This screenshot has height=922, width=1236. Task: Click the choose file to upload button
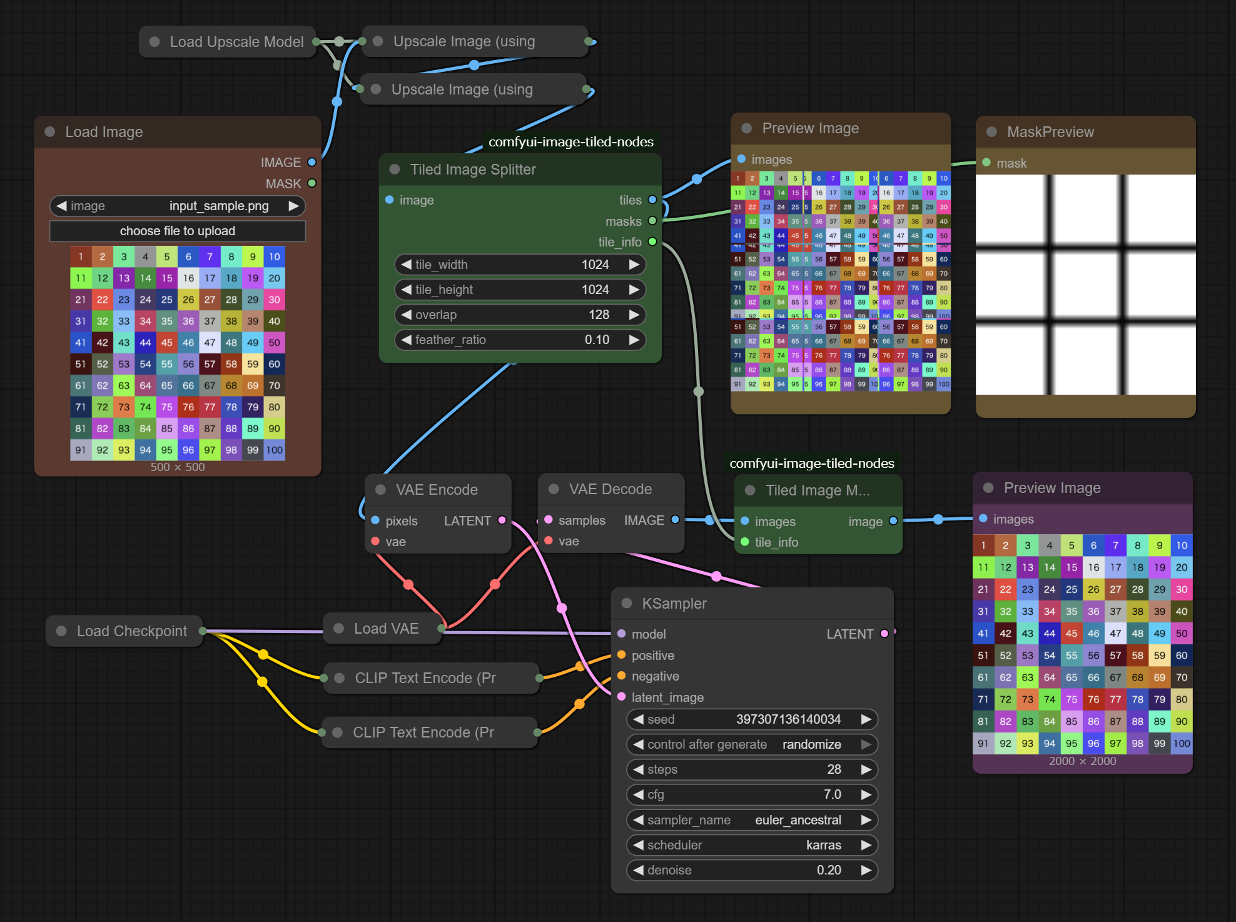pyautogui.click(x=178, y=231)
